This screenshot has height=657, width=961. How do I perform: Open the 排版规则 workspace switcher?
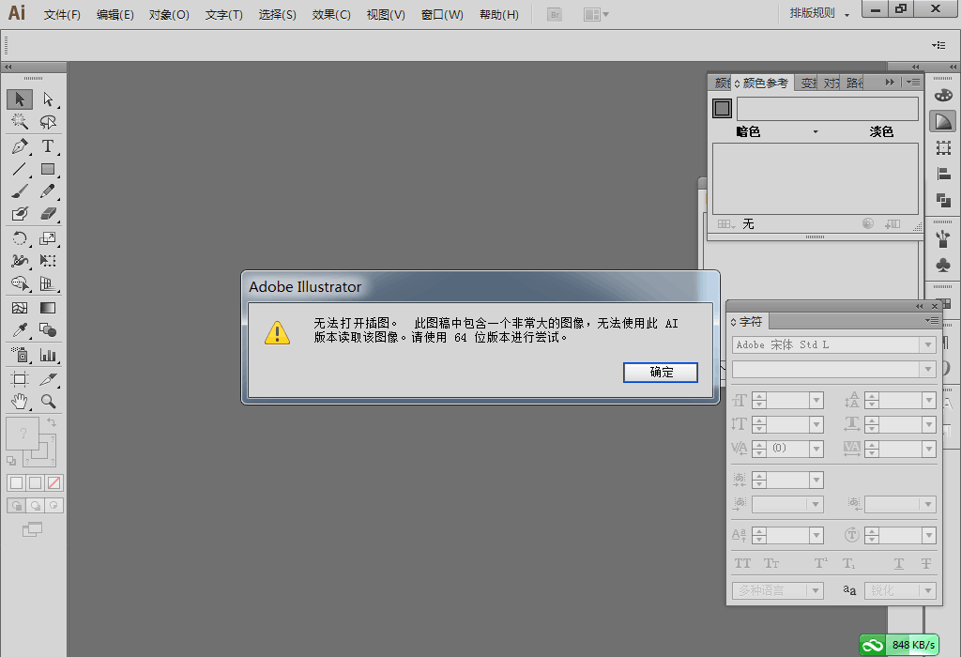(819, 13)
